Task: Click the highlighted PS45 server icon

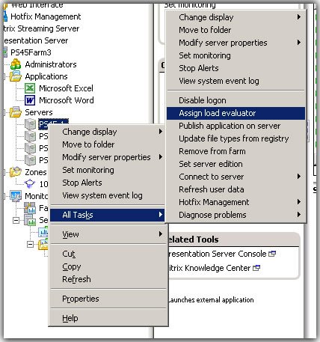Action: point(31,124)
